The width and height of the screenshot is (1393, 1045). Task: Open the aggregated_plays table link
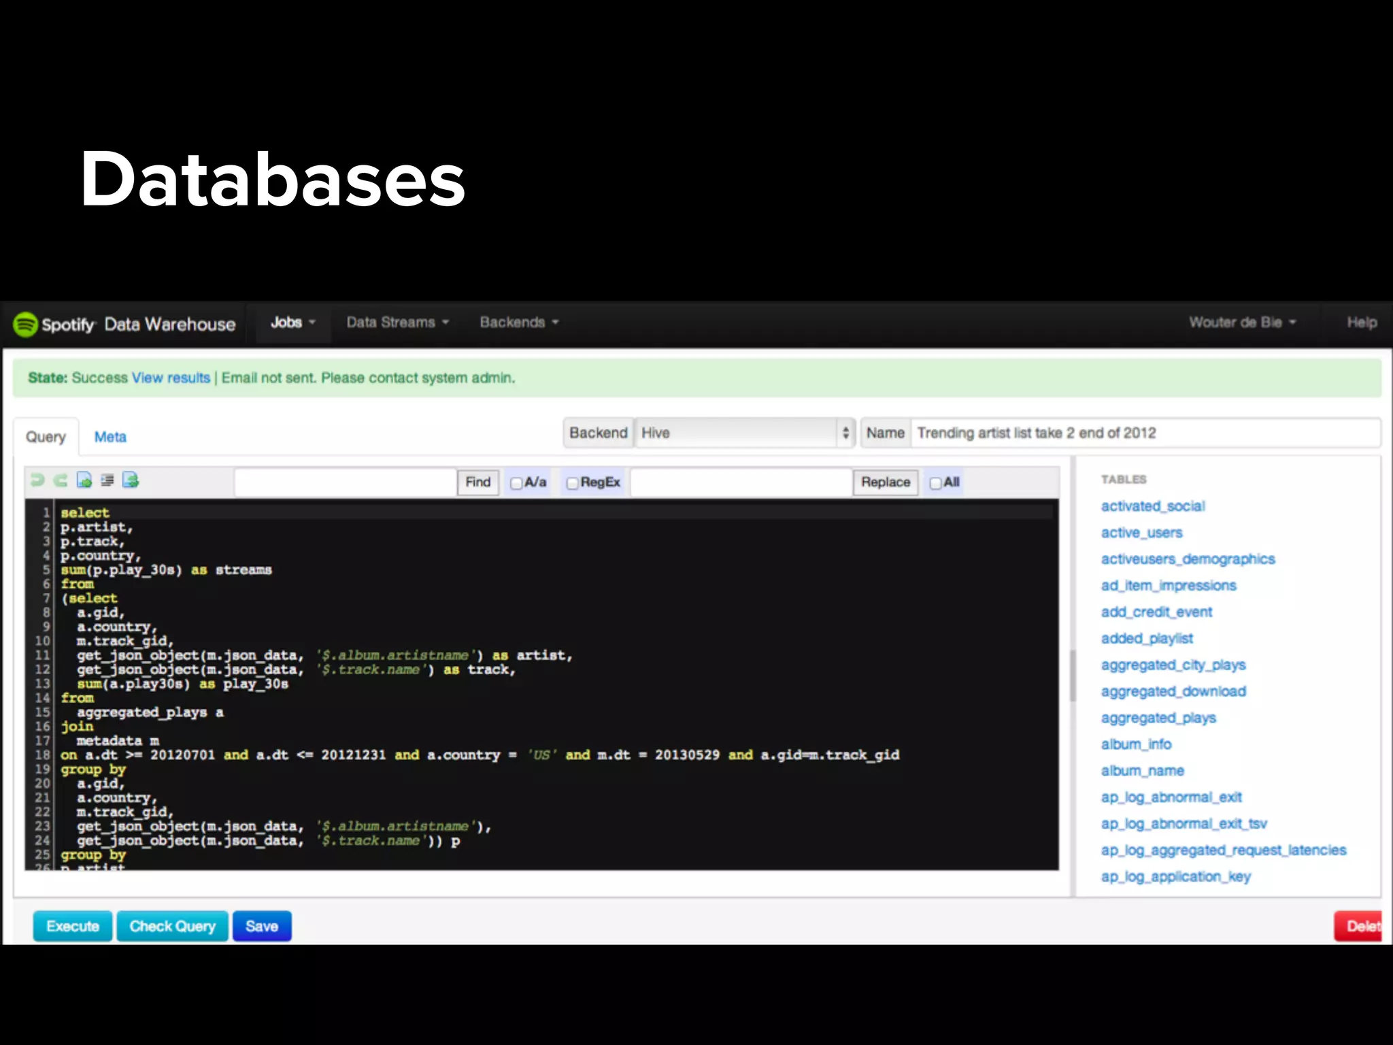[1158, 718]
